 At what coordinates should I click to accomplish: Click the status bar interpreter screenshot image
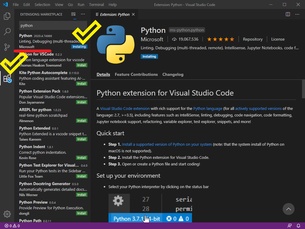150,208
